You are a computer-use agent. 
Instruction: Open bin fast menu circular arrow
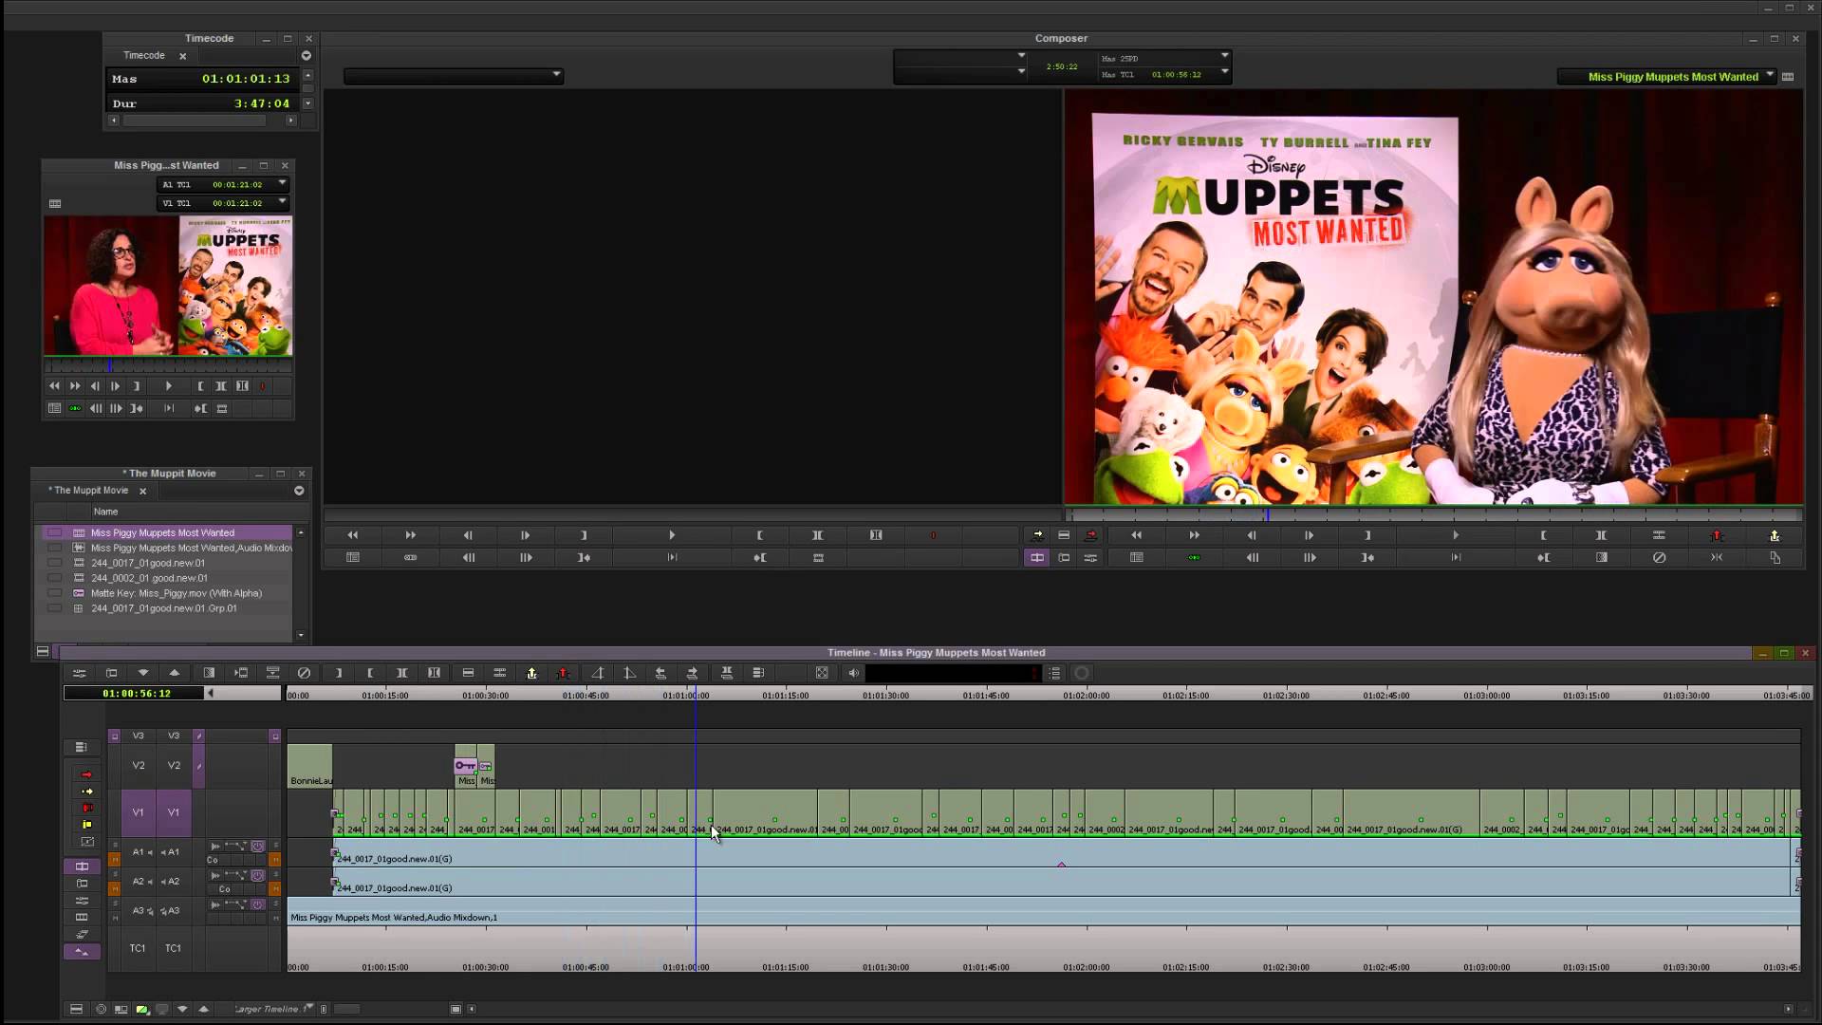pos(299,491)
